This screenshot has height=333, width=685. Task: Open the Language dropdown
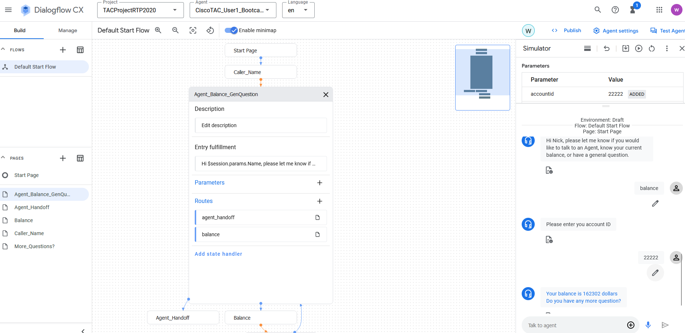pos(298,10)
